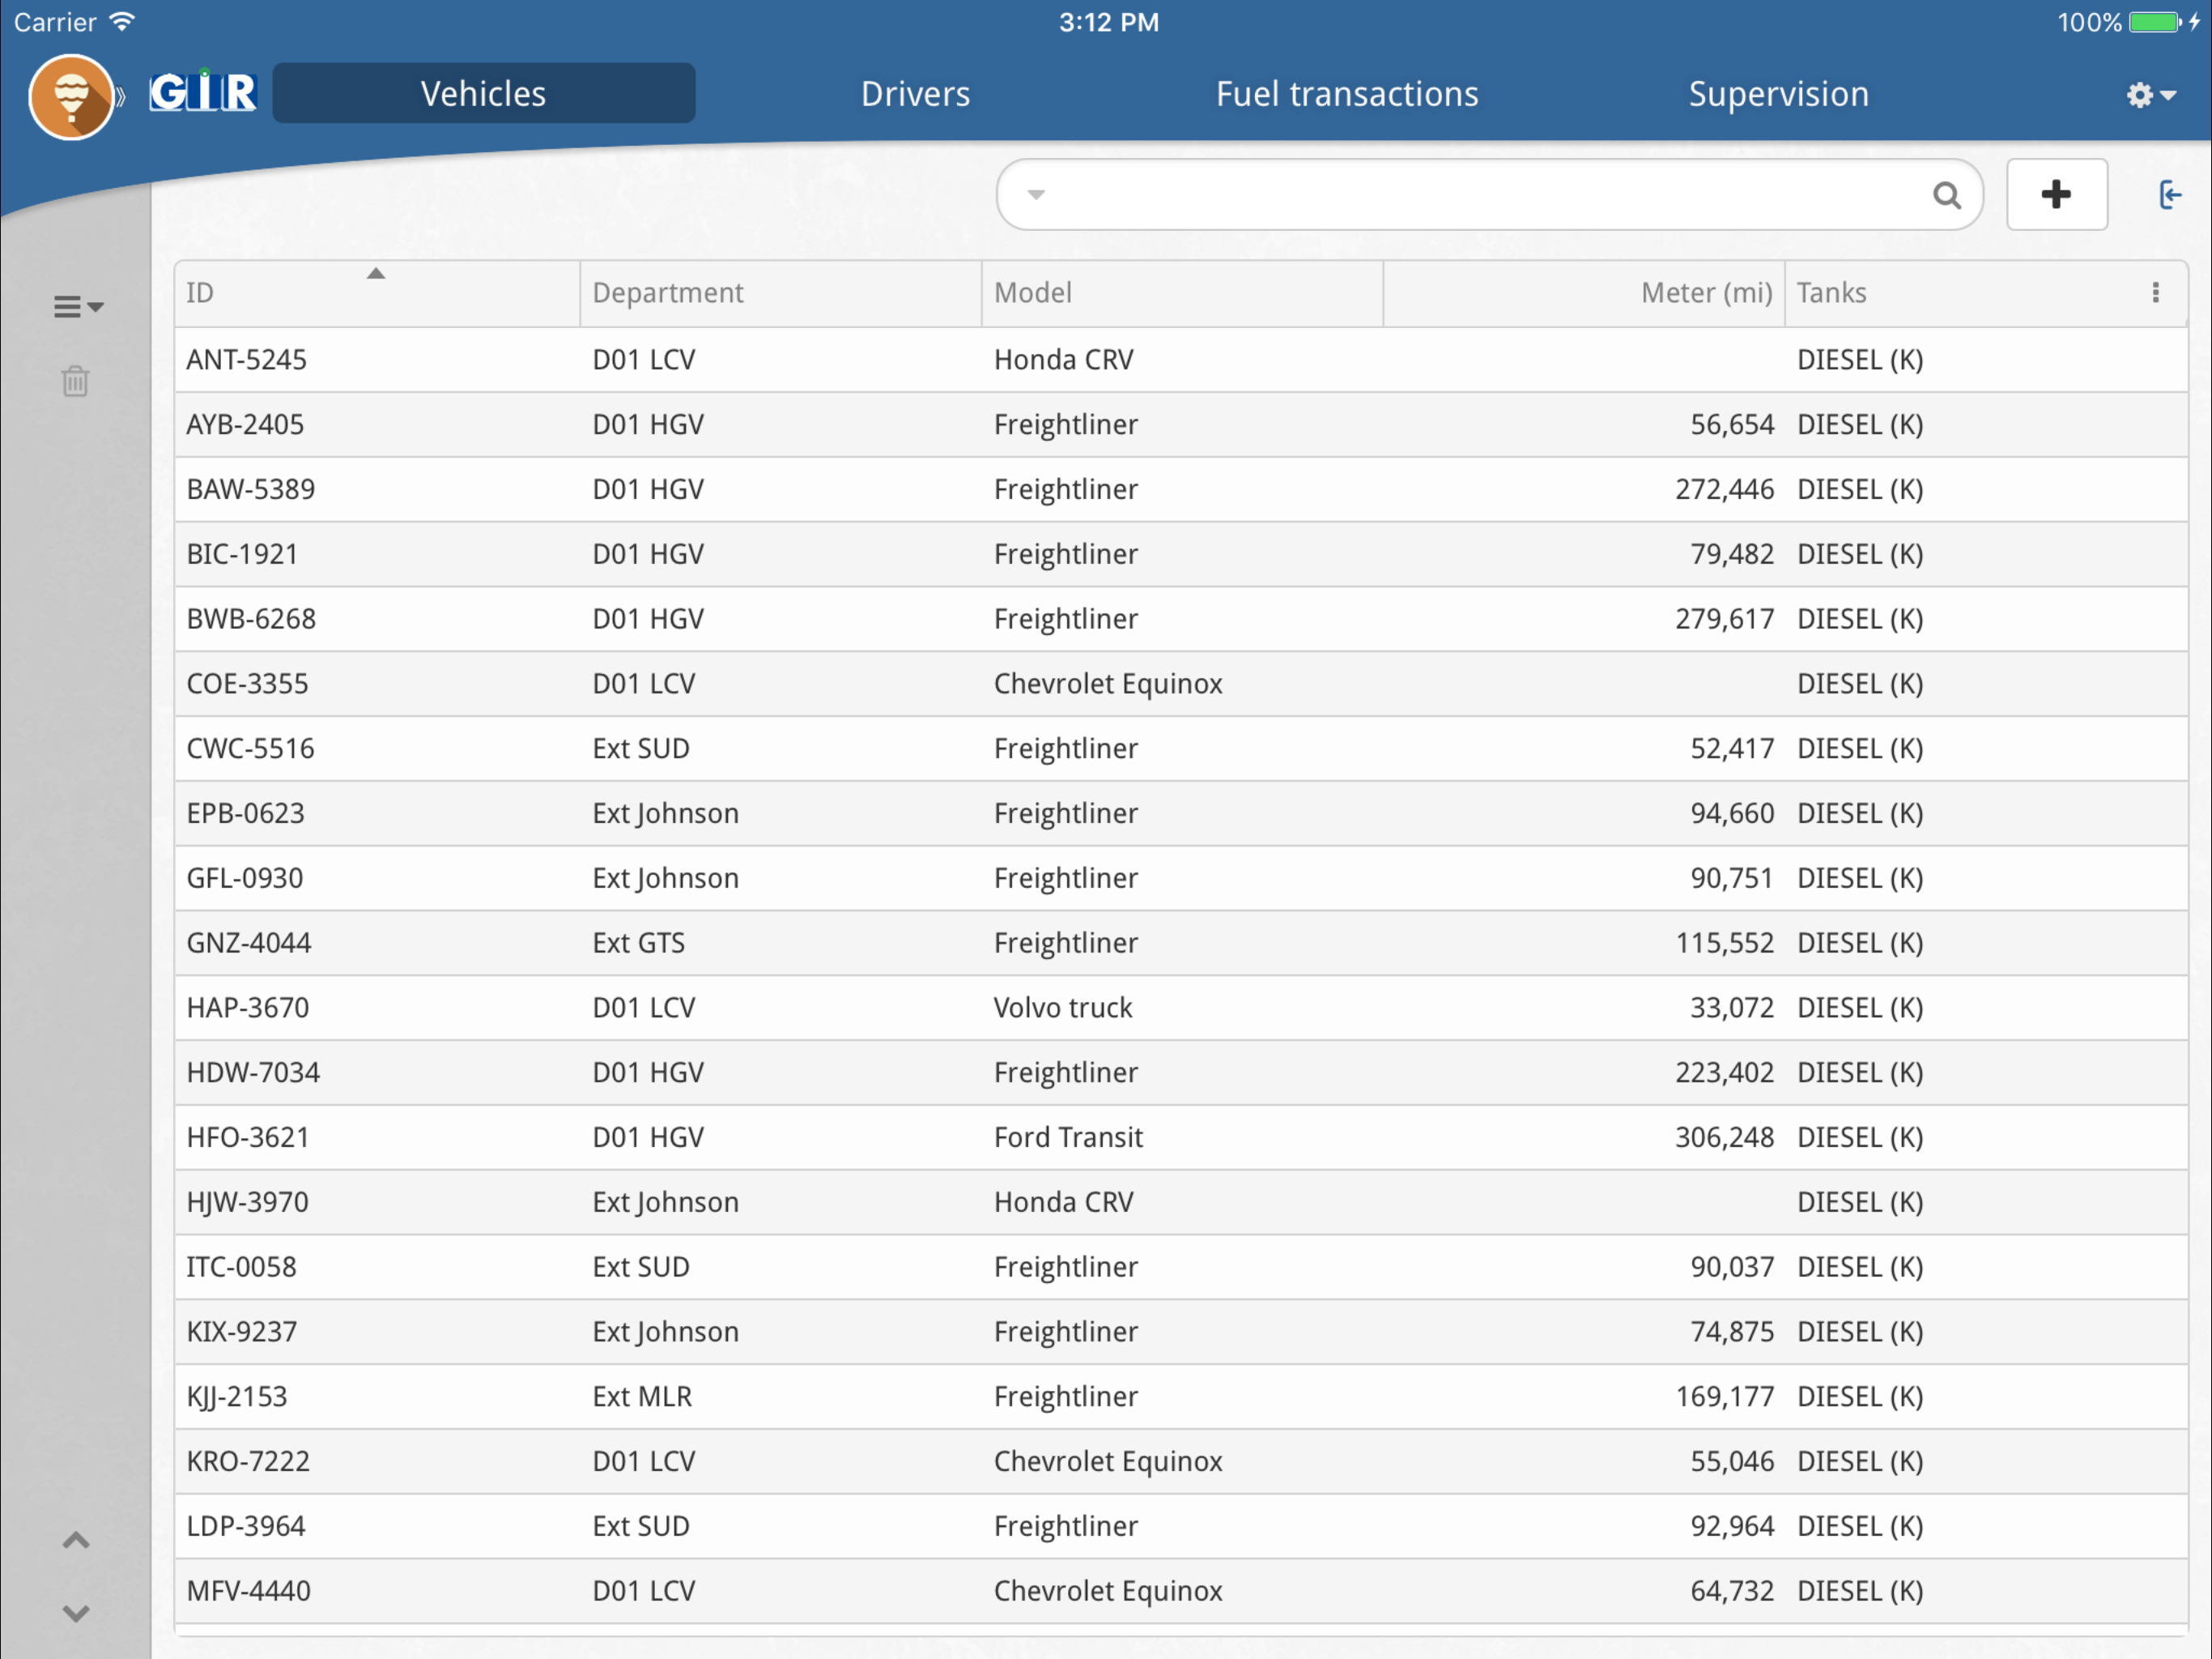Select the ANT-5245 vehicle row

pos(1181,359)
